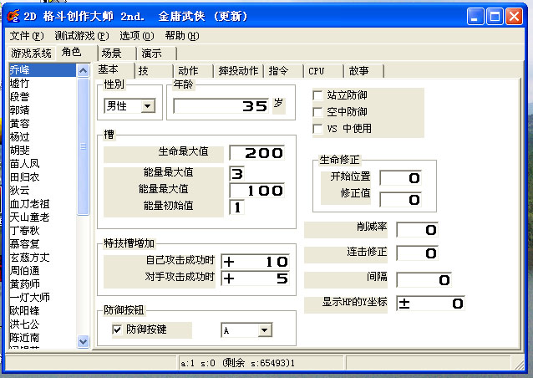Viewport: 533px width, 378px height.
Task: Select 欧阳锋 in the character list
Action: [42, 310]
